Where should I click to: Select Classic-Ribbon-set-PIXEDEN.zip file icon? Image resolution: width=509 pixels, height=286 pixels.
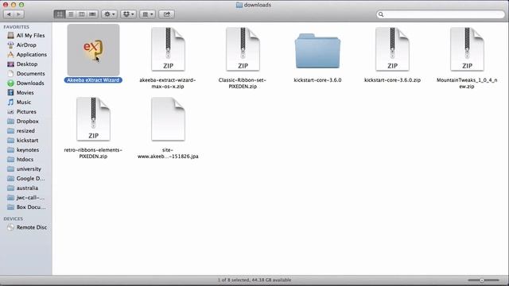tap(243, 49)
